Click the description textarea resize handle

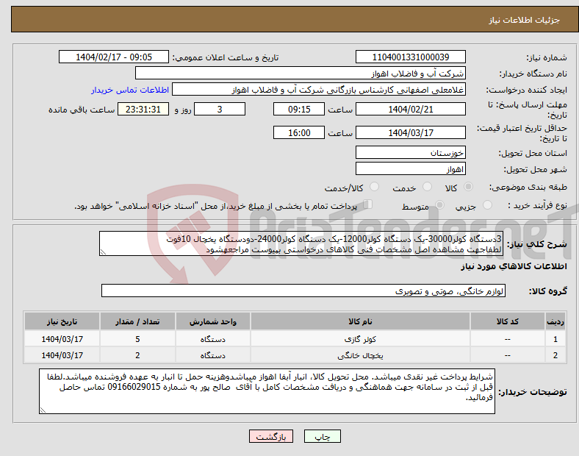click(103, 252)
